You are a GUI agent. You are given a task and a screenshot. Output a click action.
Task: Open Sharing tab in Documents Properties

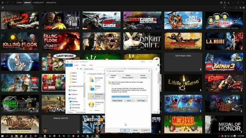point(128,75)
